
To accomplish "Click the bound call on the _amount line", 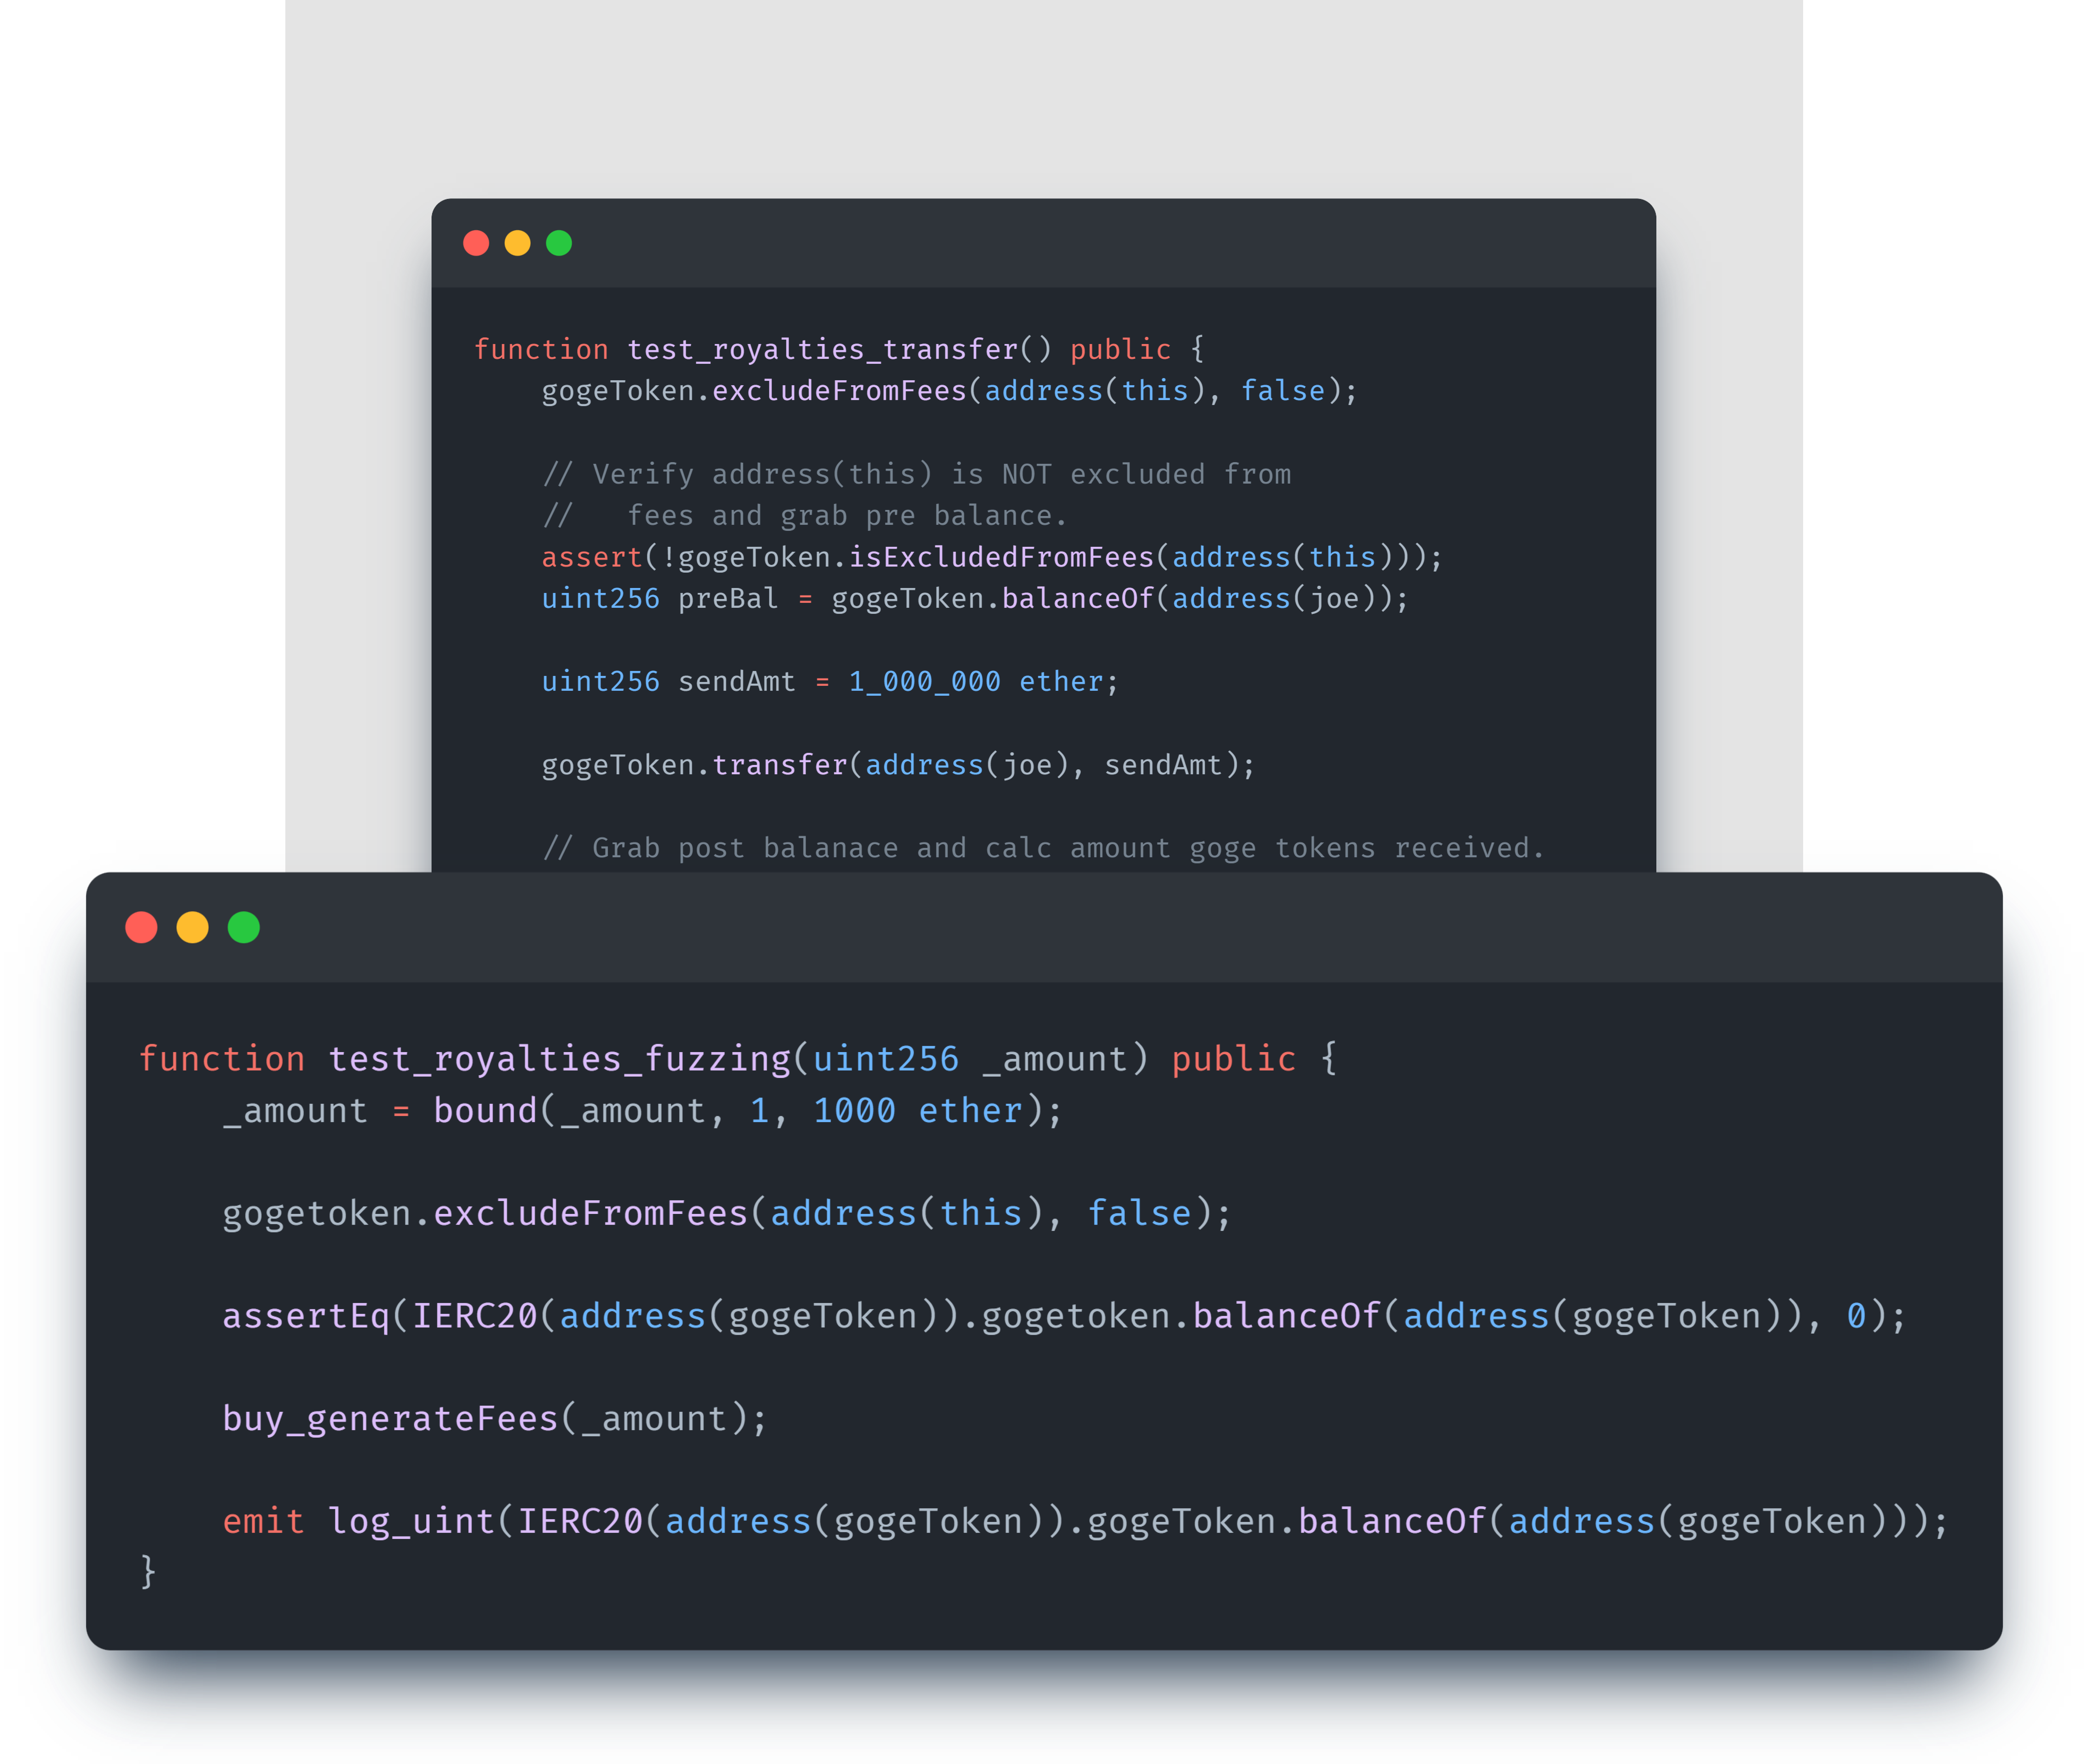I will pyautogui.click(x=486, y=1110).
